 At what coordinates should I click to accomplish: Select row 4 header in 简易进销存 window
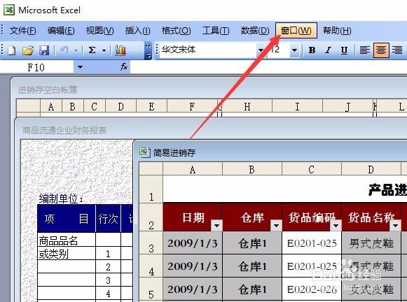click(x=151, y=266)
